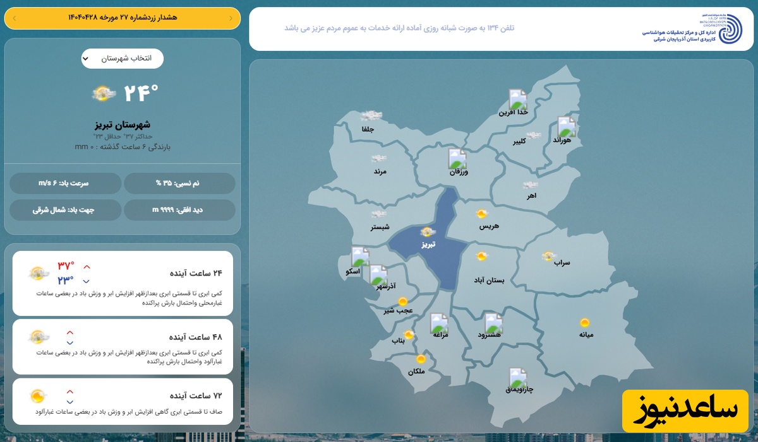Click the cloud icon above Jolfa

(370, 116)
